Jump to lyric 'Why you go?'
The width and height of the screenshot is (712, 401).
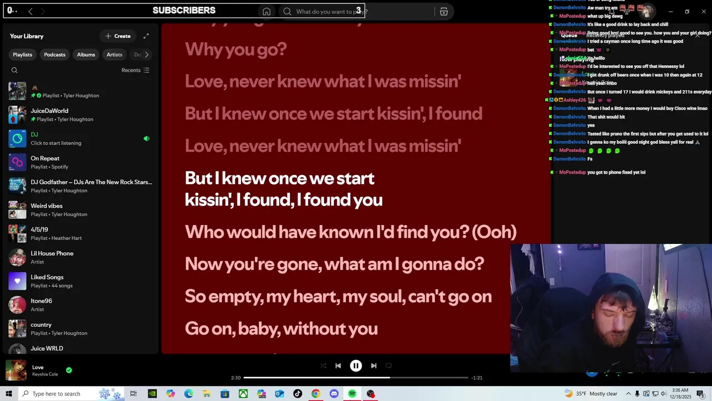pyautogui.click(x=235, y=50)
